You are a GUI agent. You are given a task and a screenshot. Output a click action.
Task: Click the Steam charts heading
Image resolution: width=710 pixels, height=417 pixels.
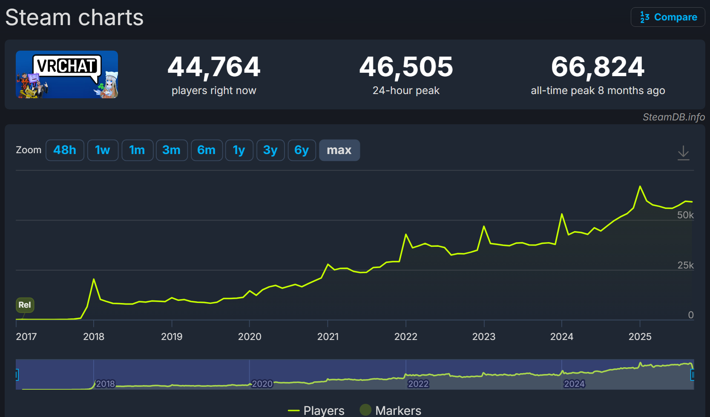(75, 17)
